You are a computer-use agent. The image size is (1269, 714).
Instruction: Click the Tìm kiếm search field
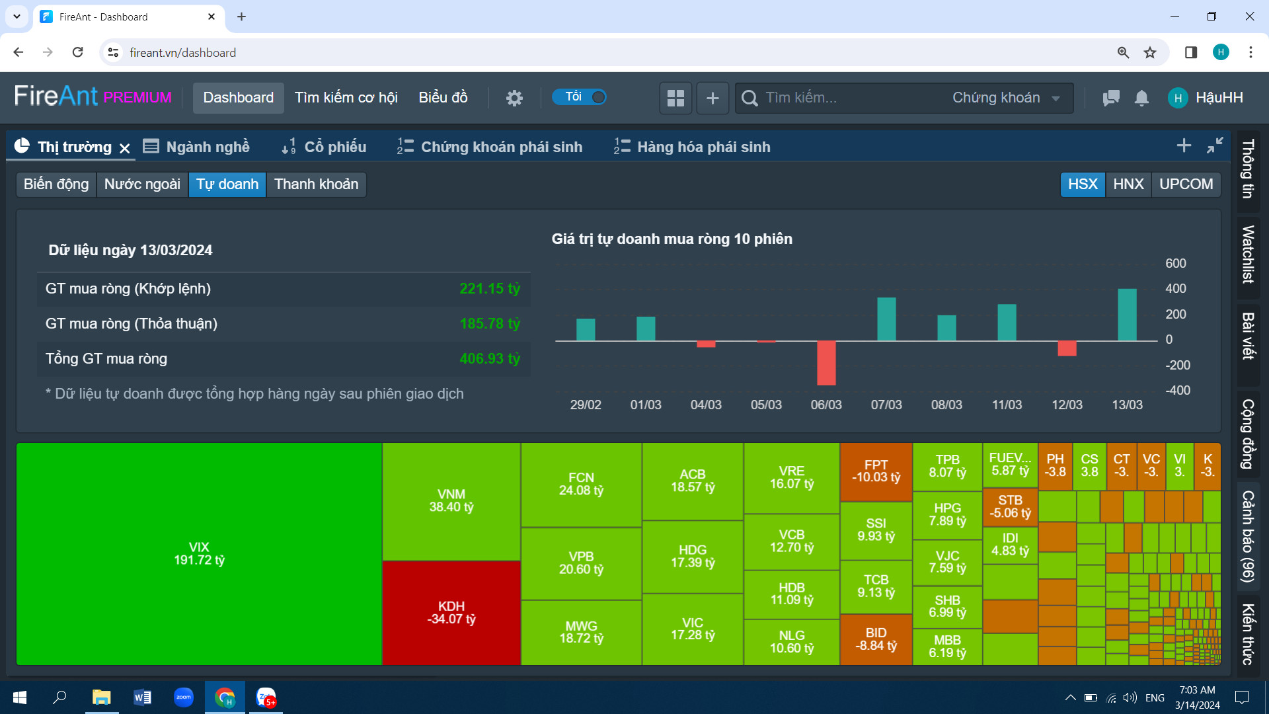point(846,98)
